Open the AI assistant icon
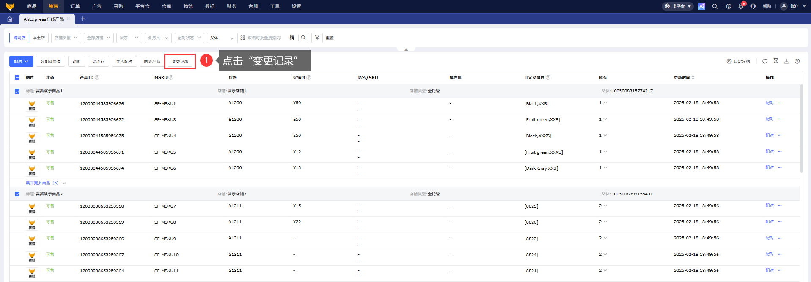 (x=701, y=6)
